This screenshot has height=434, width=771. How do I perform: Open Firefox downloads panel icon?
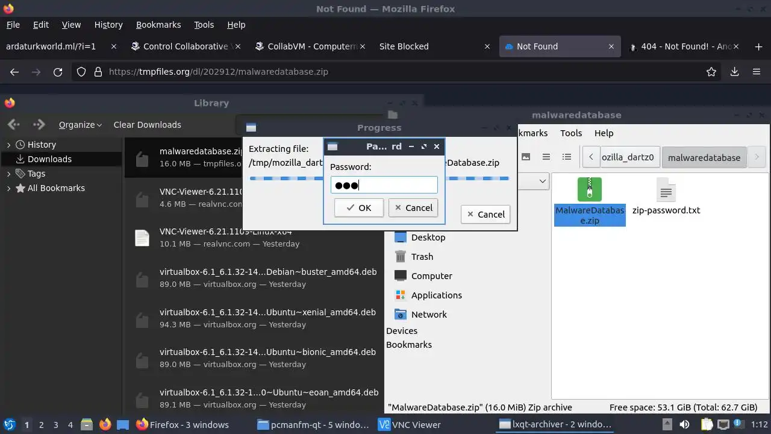734,72
